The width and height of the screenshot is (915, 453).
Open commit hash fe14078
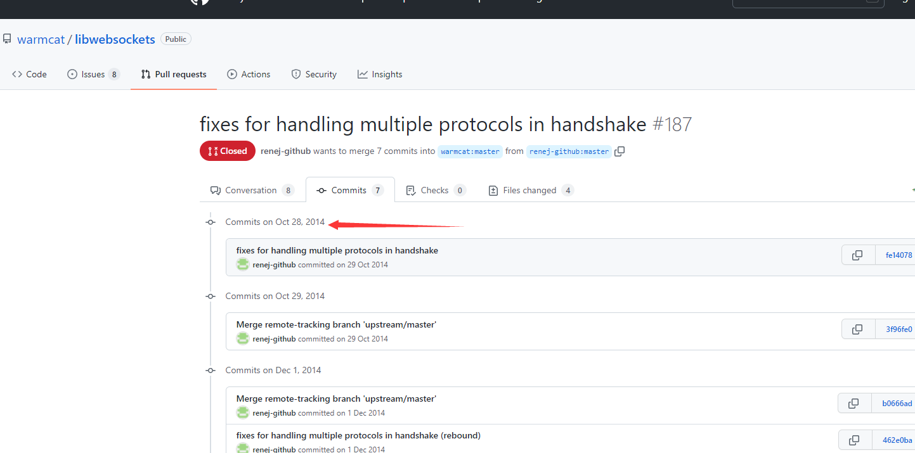point(898,255)
